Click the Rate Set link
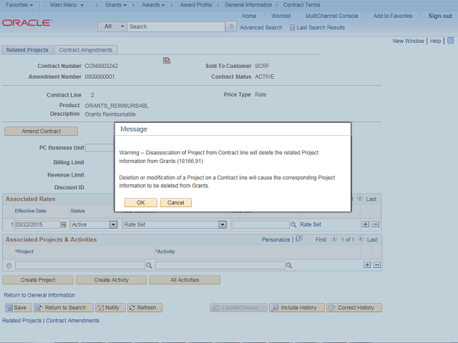458x343 pixels. [x=311, y=224]
